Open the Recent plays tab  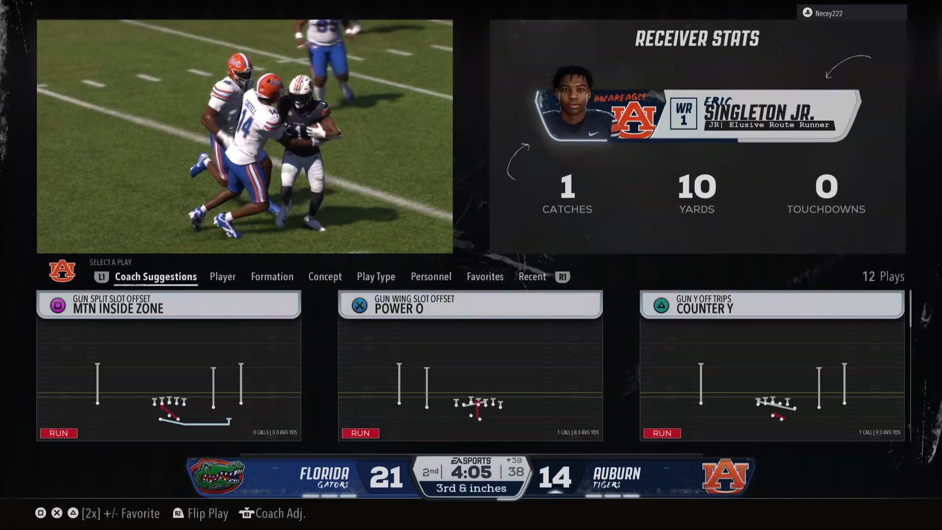point(532,277)
